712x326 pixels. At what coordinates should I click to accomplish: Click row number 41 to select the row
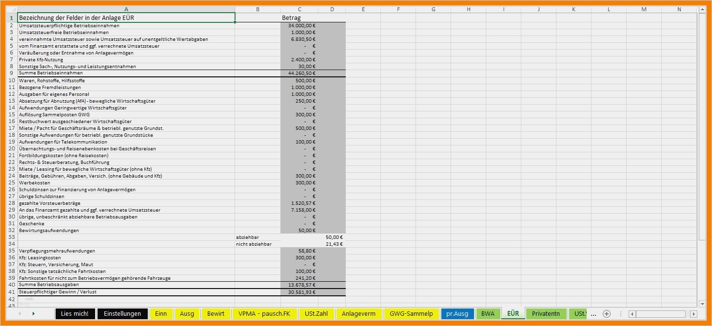[x=11, y=291]
